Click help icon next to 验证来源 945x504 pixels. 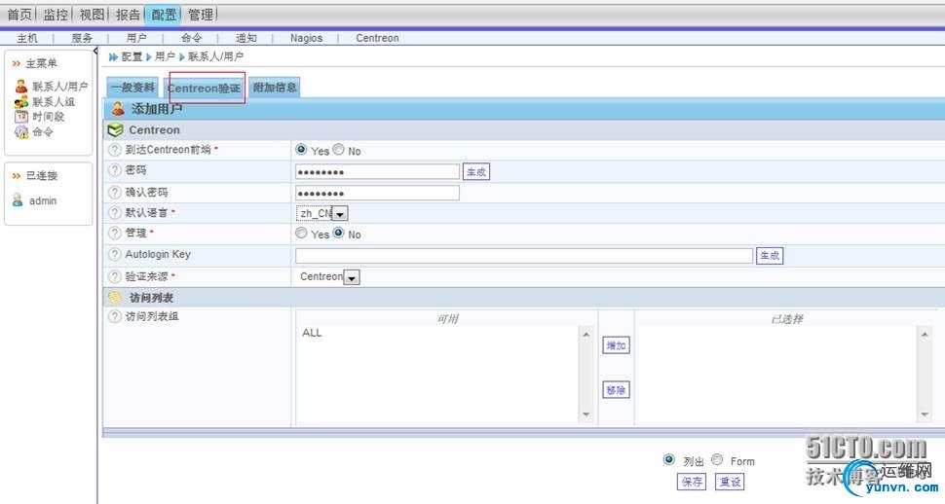pyautogui.click(x=115, y=276)
